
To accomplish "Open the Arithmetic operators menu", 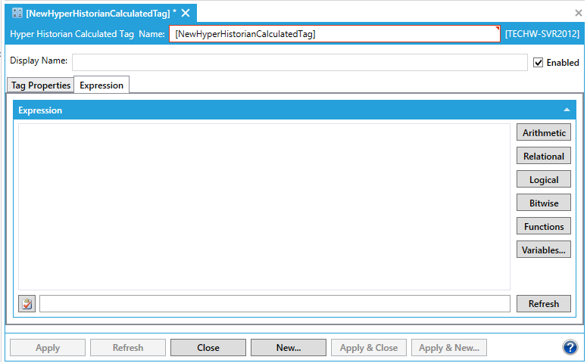I will 544,133.
